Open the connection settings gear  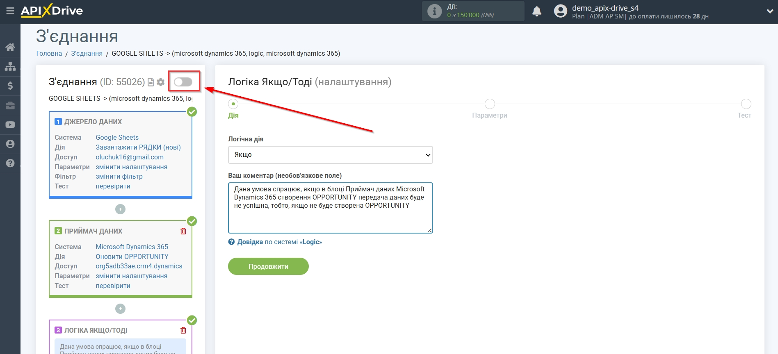point(161,82)
